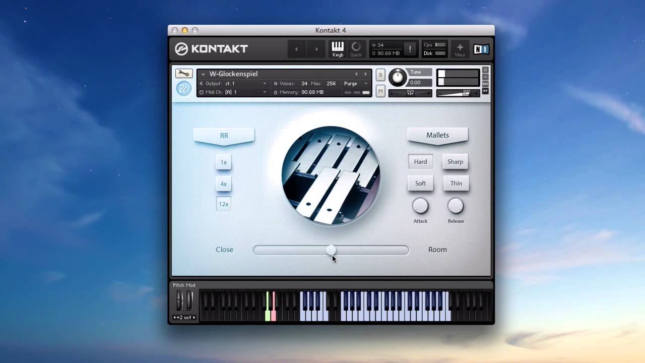Screen dimensions: 645x363
Task: Go to the previous preset with the header left arrow
Action: [296, 49]
